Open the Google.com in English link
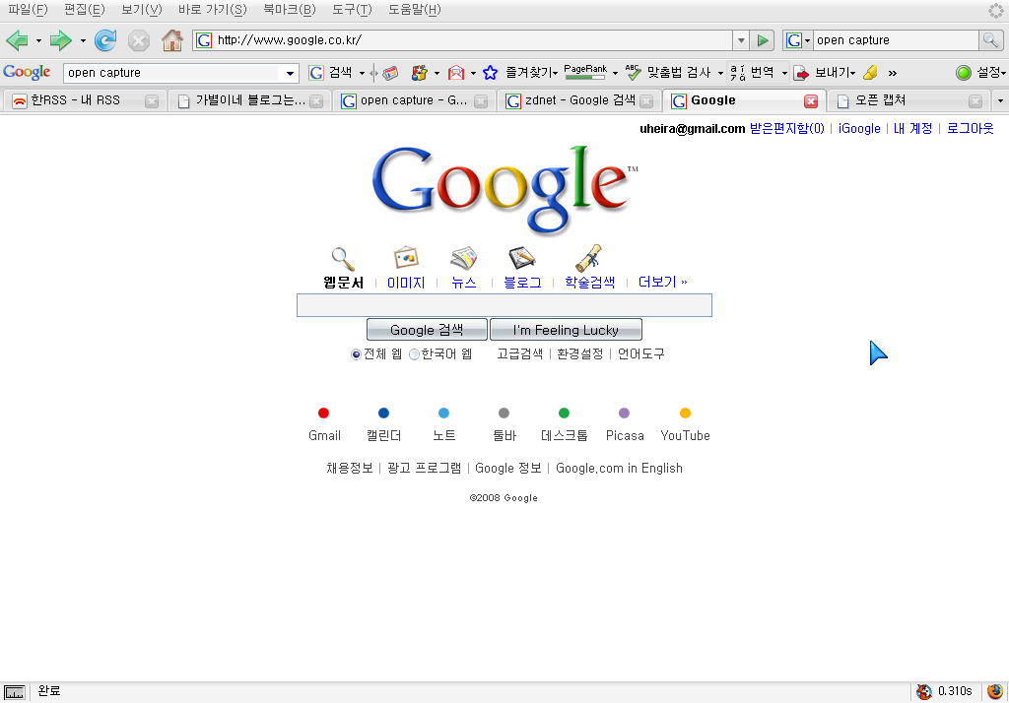This screenshot has width=1009, height=703. tap(619, 469)
